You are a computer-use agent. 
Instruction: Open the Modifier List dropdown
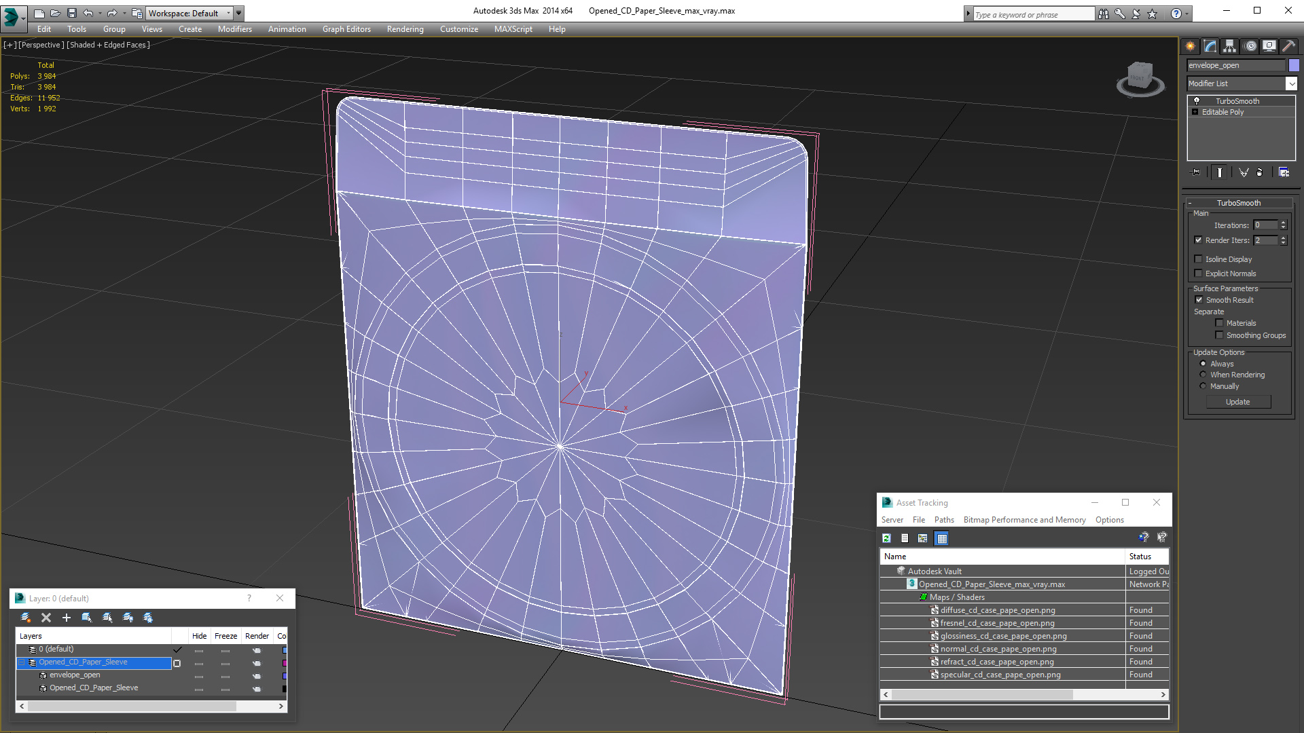click(x=1291, y=83)
